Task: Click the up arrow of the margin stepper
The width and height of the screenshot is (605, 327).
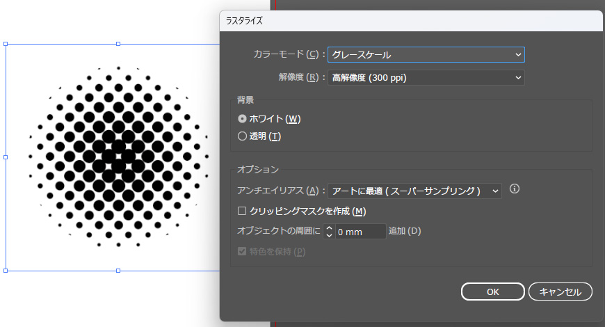Action: point(330,228)
